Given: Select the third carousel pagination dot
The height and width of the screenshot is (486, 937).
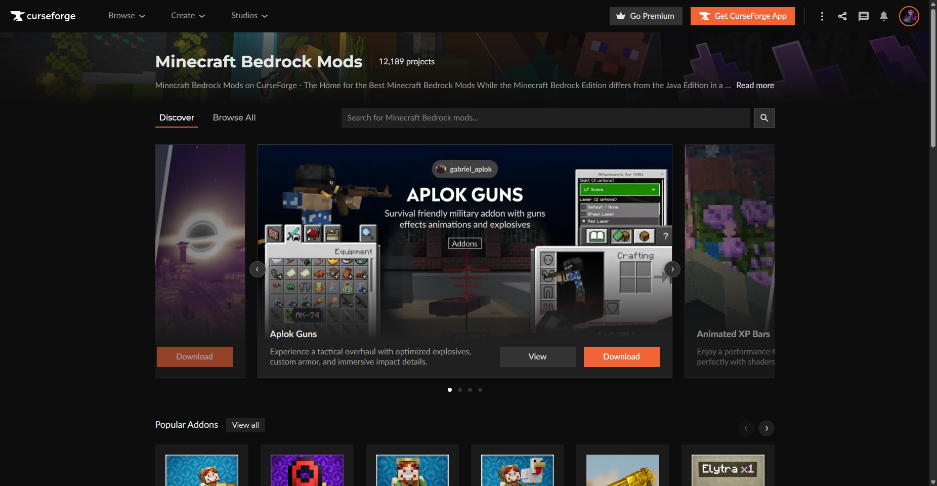Looking at the screenshot, I should [x=470, y=390].
